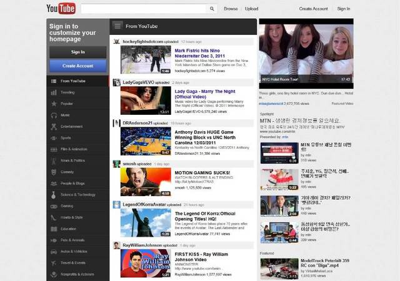Open the Ray William Johnson thumbnail
Viewport: 400px width, 281px height.
click(146, 264)
